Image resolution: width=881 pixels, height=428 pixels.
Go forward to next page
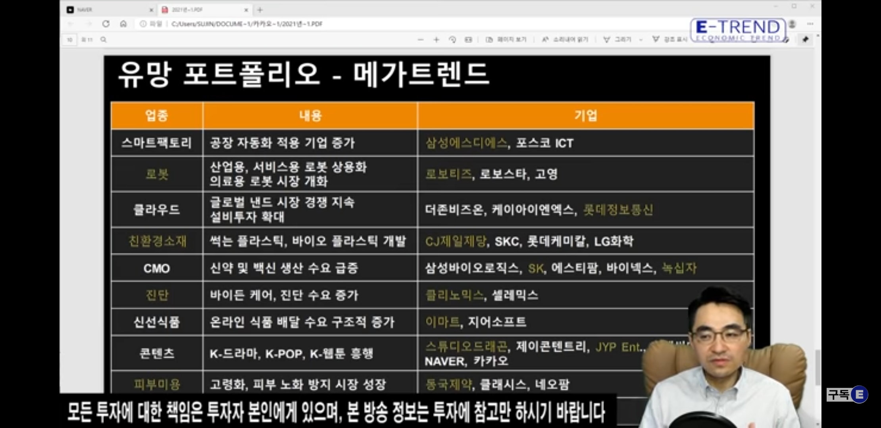(x=88, y=24)
